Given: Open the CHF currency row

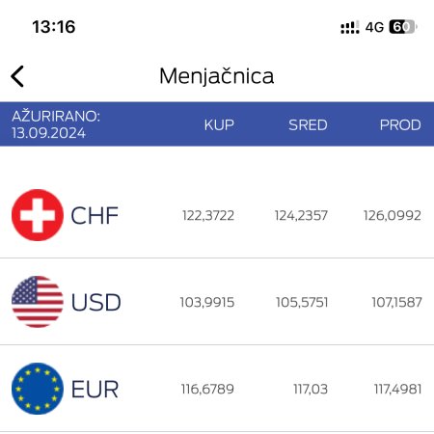Looking at the screenshot, I should click(x=217, y=215).
